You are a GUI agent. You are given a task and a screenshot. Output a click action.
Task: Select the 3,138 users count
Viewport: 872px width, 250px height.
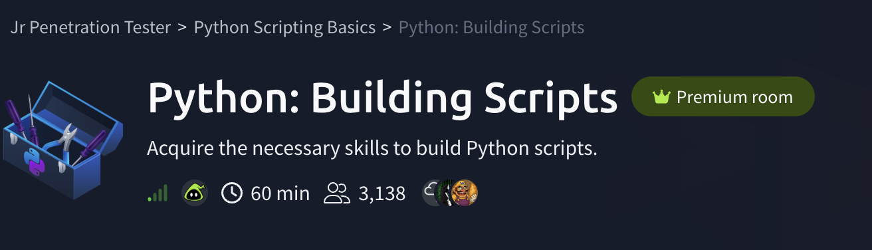(x=382, y=193)
